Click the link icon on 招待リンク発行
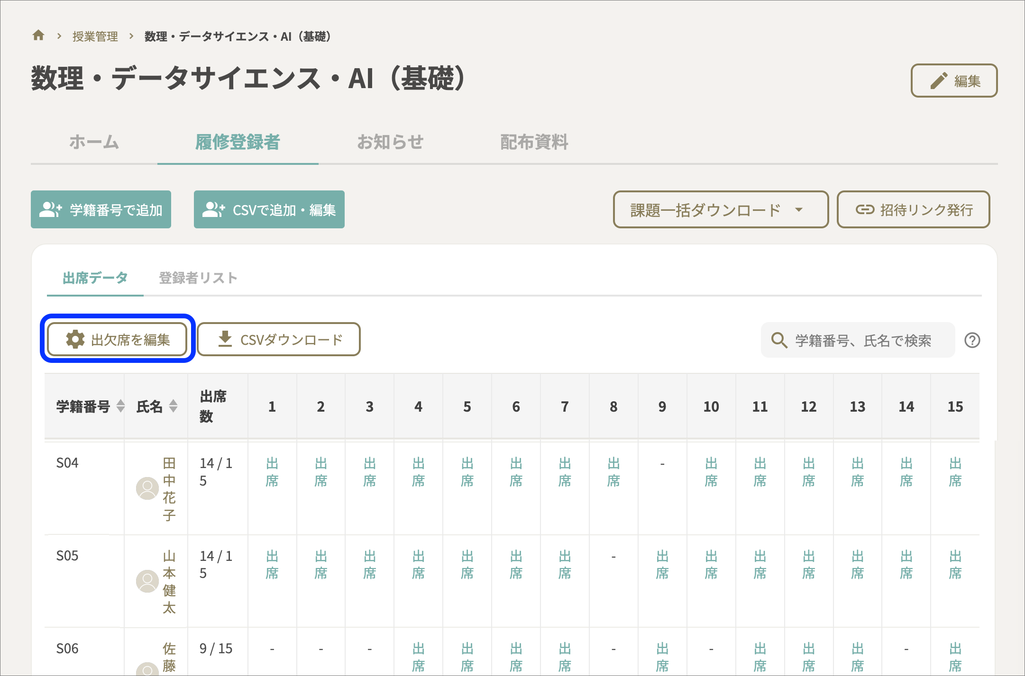Viewport: 1025px width, 676px height. coord(865,209)
